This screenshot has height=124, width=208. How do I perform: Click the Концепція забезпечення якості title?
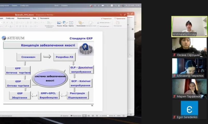(x=48, y=45)
